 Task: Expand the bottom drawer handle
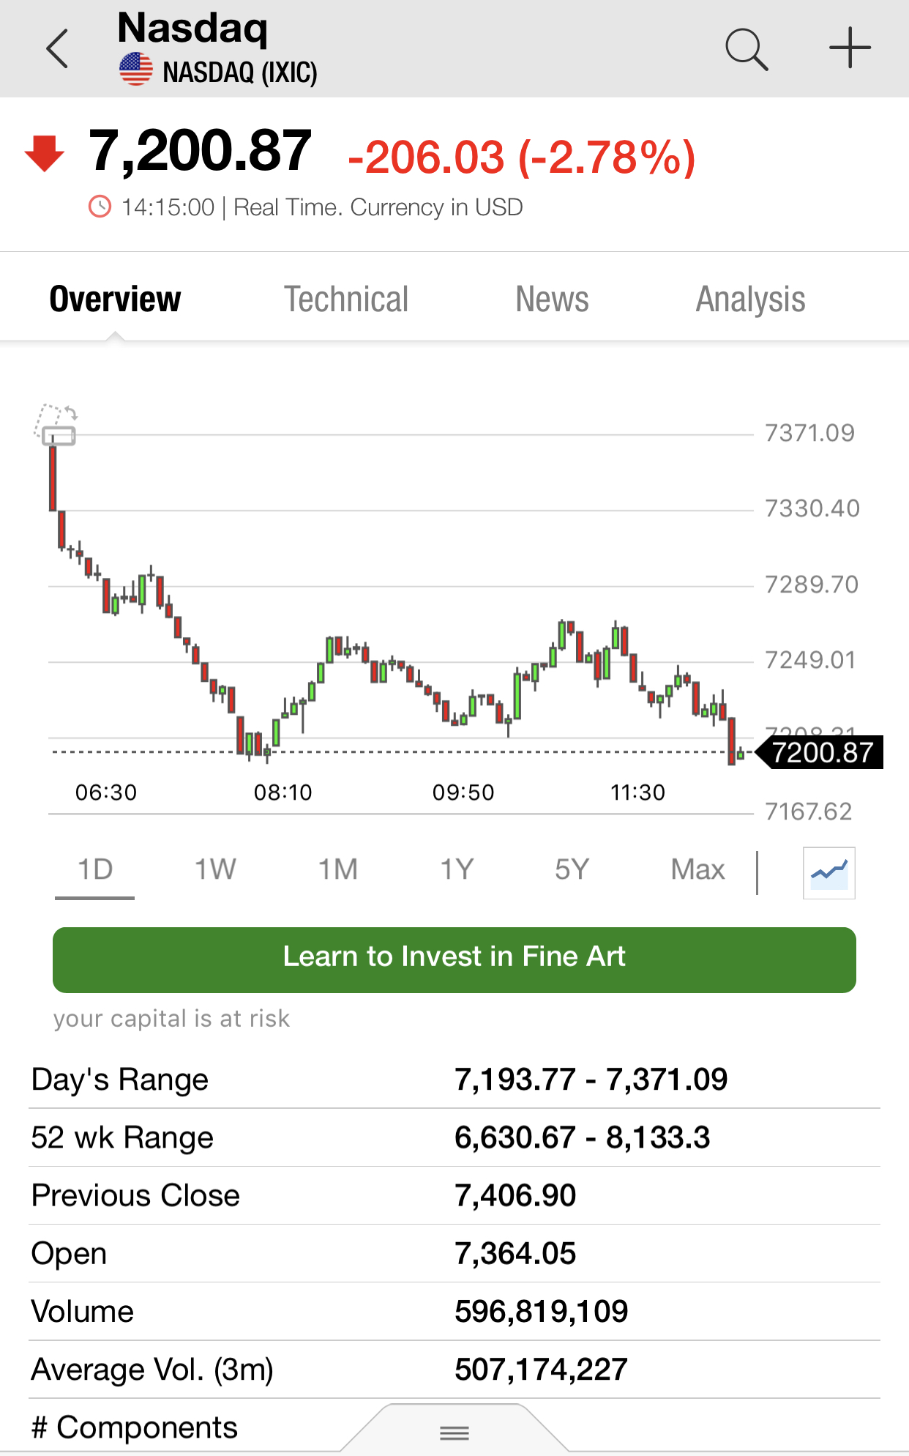pyautogui.click(x=454, y=1431)
